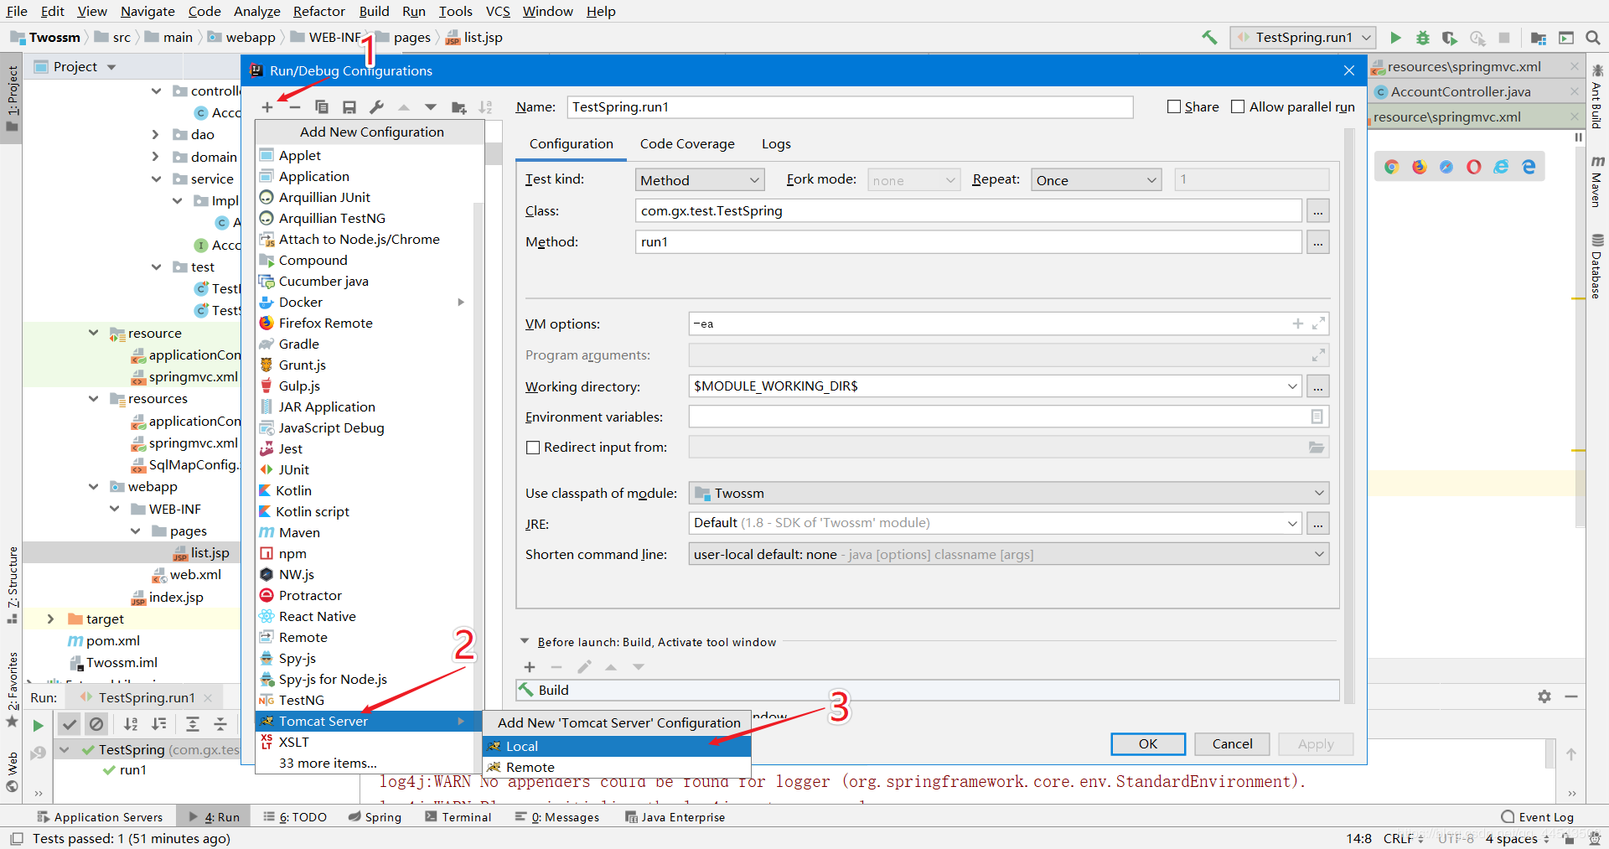Viewport: 1609px width, 849px height.
Task: Check the Redirect input from box
Action: [533, 448]
